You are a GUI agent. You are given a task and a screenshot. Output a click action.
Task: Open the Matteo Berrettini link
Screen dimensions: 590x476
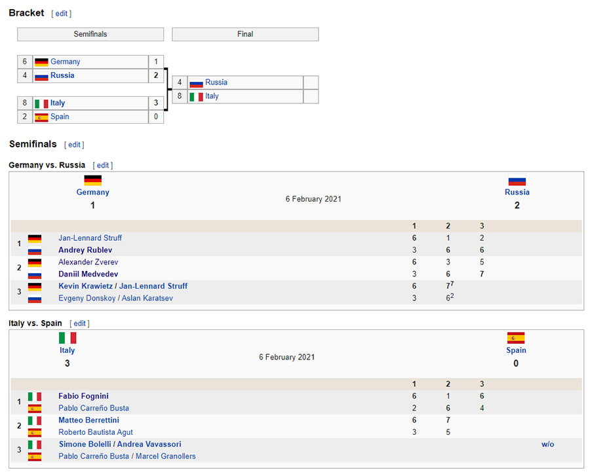tap(88, 420)
